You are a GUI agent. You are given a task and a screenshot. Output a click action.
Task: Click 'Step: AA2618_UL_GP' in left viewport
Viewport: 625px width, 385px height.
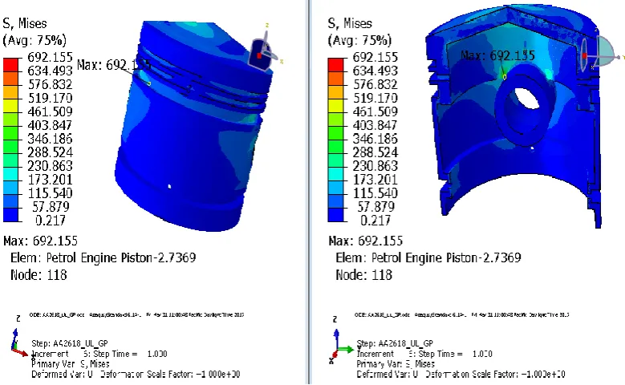tap(70, 343)
